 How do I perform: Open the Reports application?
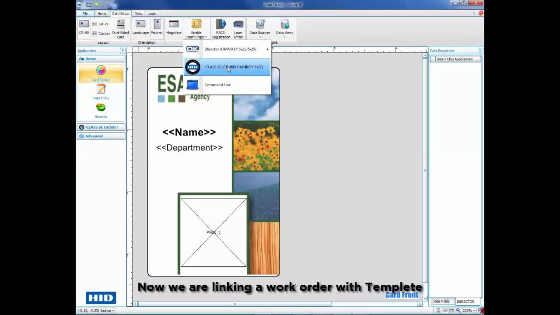point(101,111)
